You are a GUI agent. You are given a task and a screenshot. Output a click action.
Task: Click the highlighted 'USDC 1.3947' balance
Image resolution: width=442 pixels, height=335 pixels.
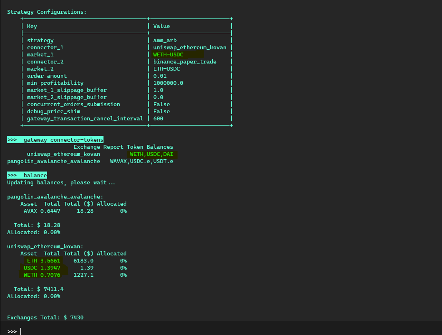42,268
